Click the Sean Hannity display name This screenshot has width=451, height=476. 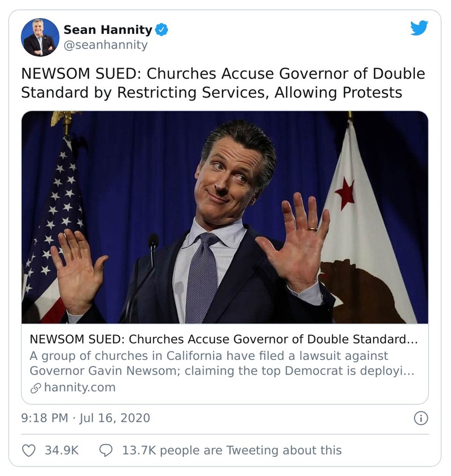(x=108, y=30)
